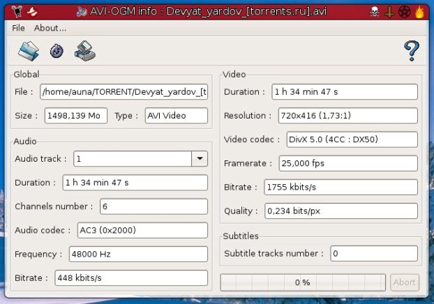Click the cow skull window menu icon

point(17,11)
